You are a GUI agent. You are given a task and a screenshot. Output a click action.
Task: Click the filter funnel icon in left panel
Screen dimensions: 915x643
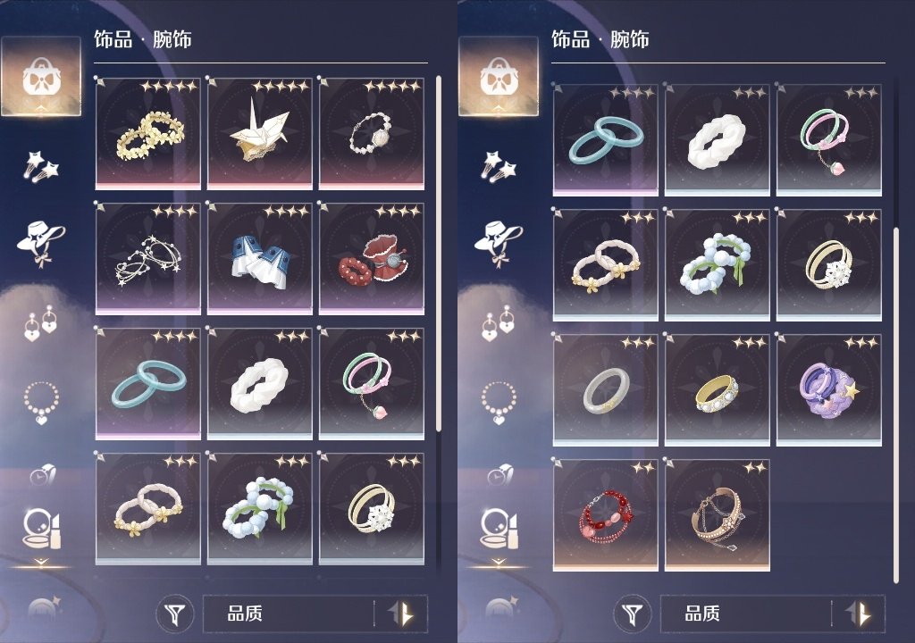pyautogui.click(x=175, y=614)
